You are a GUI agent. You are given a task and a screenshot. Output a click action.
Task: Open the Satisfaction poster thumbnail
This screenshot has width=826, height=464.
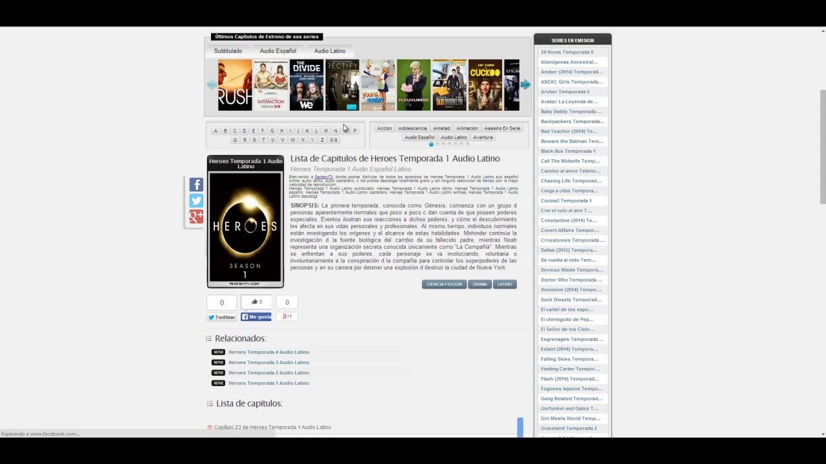coord(270,85)
